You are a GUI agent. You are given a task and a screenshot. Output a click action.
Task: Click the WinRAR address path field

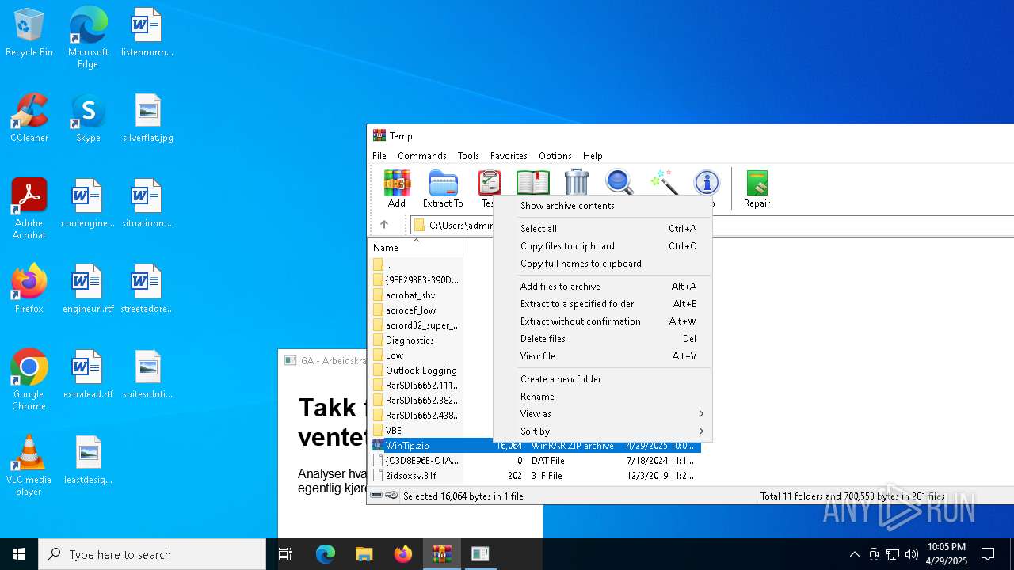pos(712,225)
